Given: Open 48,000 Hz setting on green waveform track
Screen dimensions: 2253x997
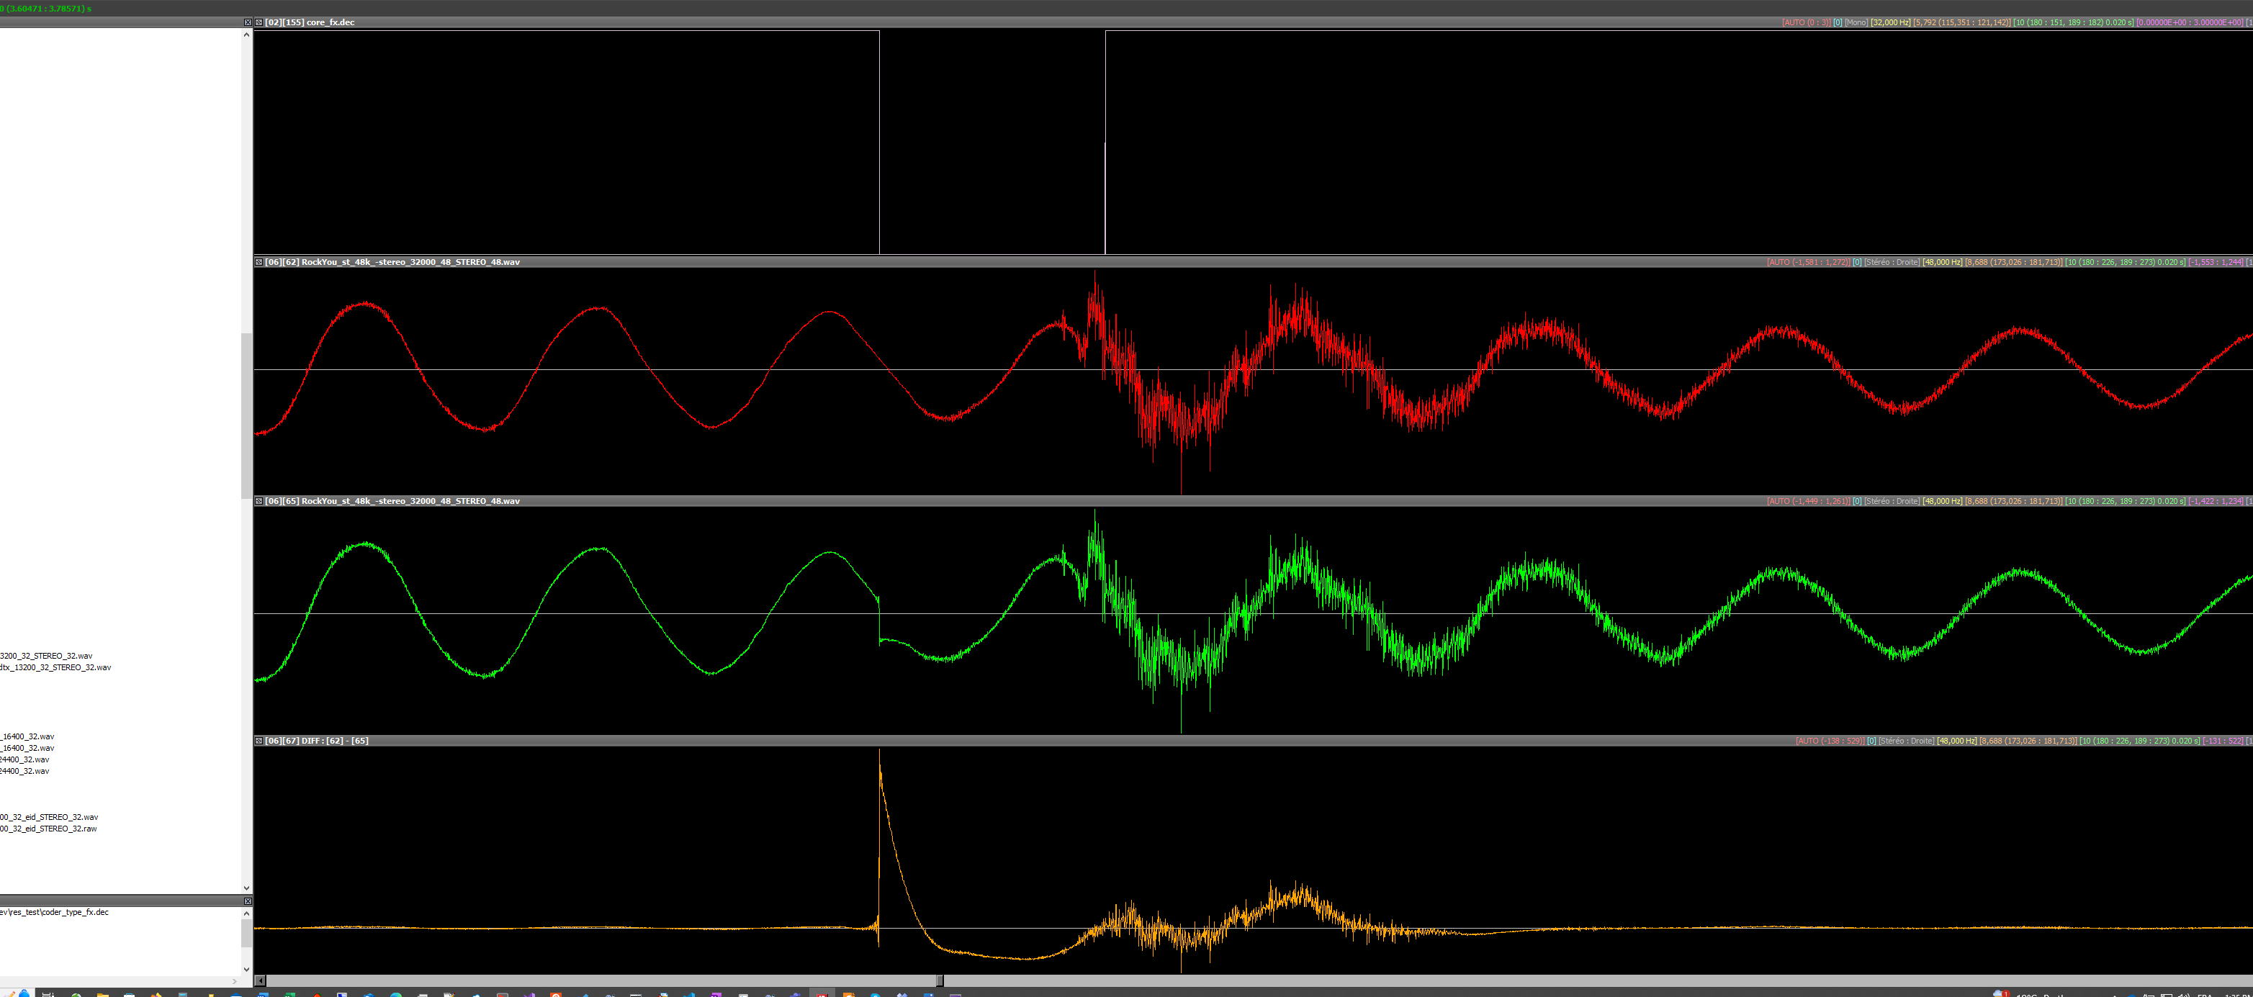Looking at the screenshot, I should [1942, 501].
